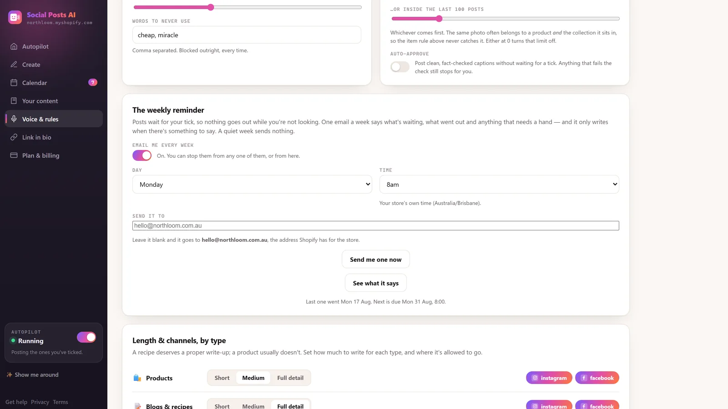Click the Your content document icon

[x=14, y=101]
